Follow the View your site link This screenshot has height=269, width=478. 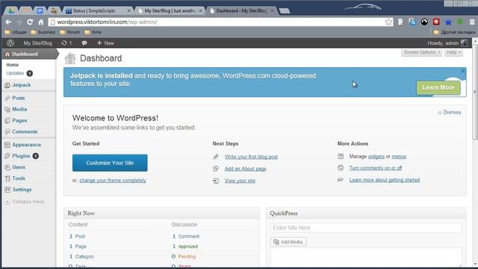(240, 181)
